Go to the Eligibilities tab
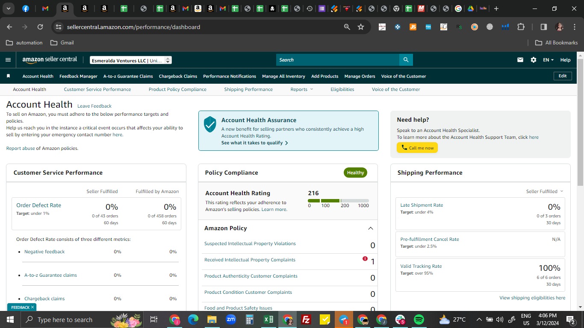The width and height of the screenshot is (584, 328). tap(342, 89)
